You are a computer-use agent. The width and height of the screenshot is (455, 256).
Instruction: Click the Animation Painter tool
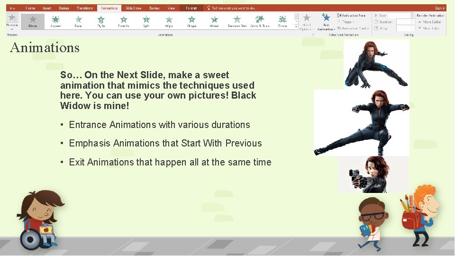point(353,28)
